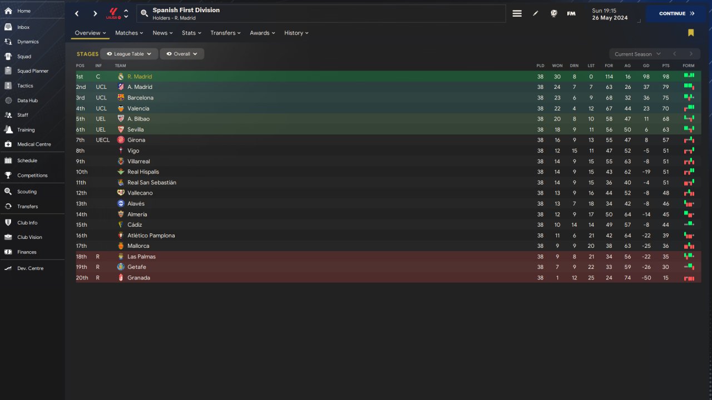This screenshot has height=400, width=712.
Task: Go forward with the right arrow button
Action: point(95,14)
